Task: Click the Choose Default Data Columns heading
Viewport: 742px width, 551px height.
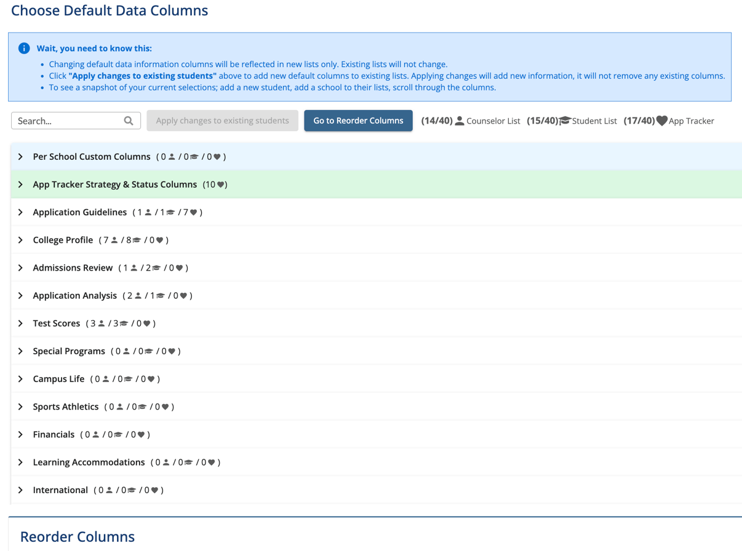Action: click(110, 10)
